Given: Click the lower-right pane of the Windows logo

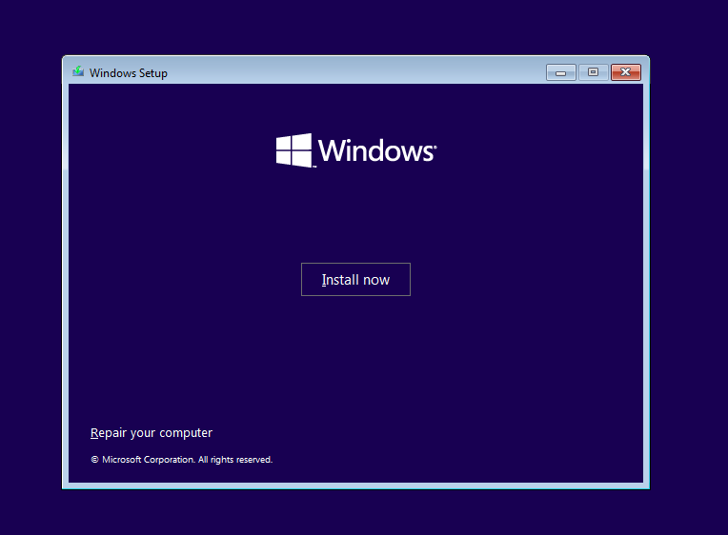Looking at the screenshot, I should pos(304,160).
